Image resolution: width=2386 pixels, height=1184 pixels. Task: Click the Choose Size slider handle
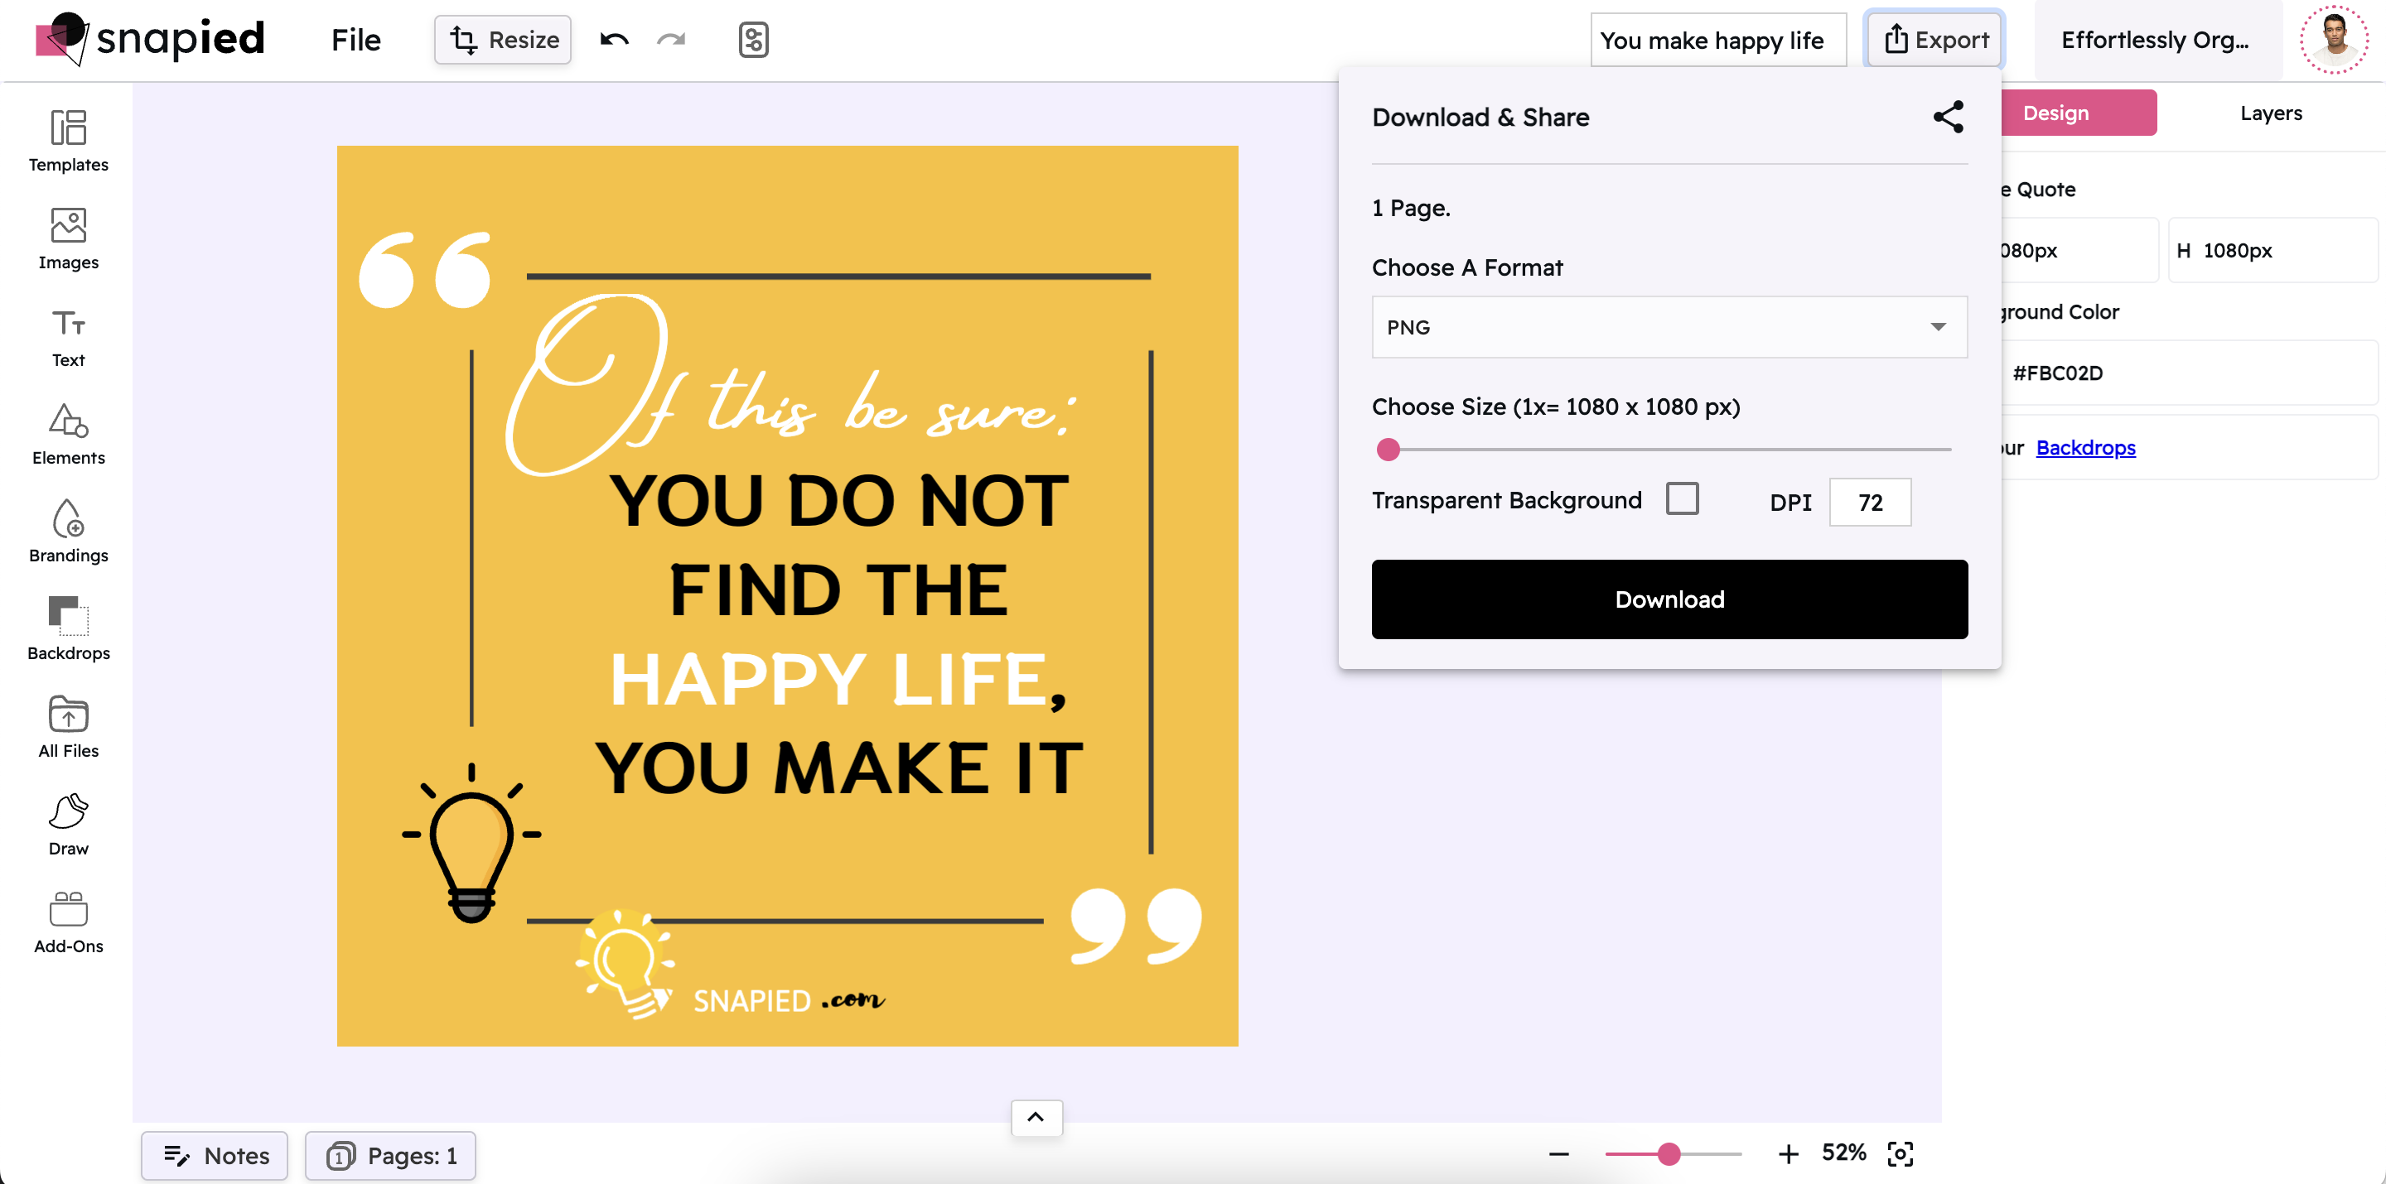[1388, 450]
